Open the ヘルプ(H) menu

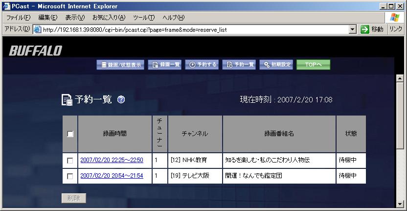tap(173, 18)
